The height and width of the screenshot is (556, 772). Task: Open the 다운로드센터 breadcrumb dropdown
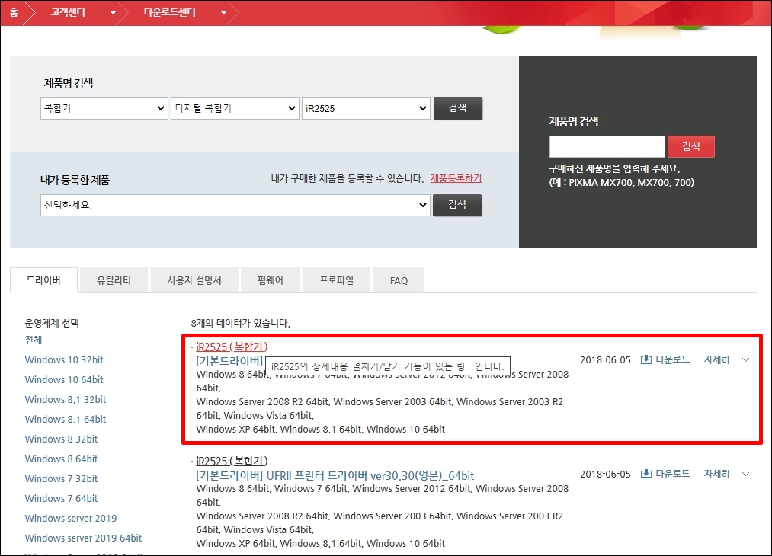click(x=223, y=13)
